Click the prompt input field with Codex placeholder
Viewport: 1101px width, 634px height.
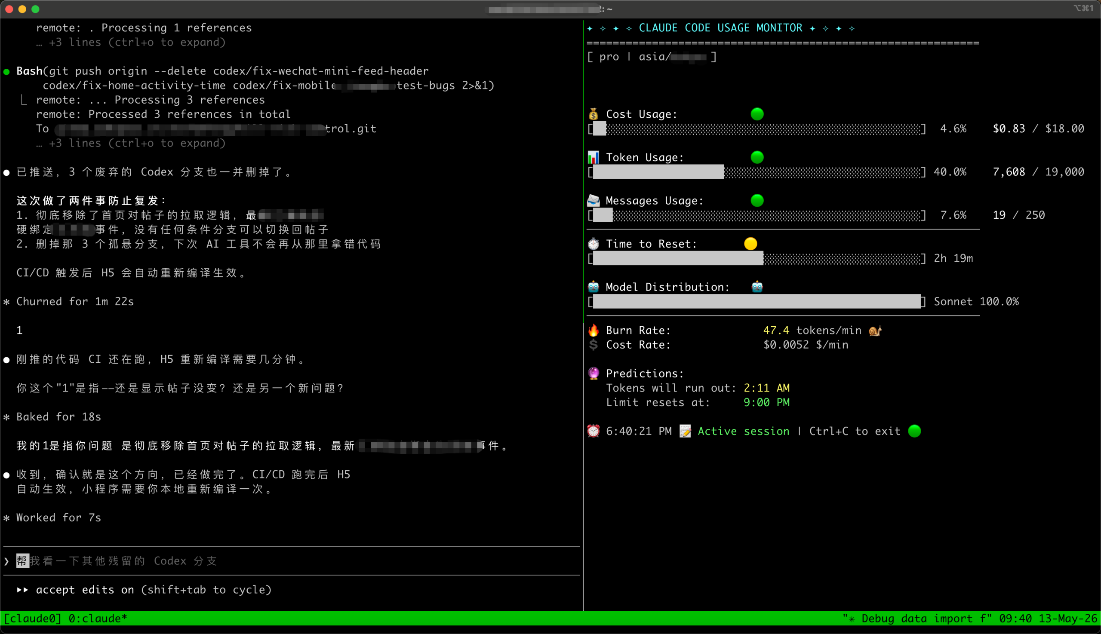[291, 561]
